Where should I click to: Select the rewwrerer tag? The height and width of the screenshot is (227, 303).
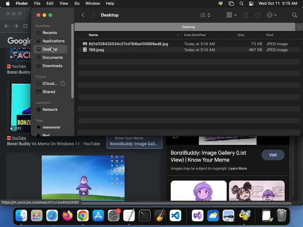pyautogui.click(x=51, y=127)
